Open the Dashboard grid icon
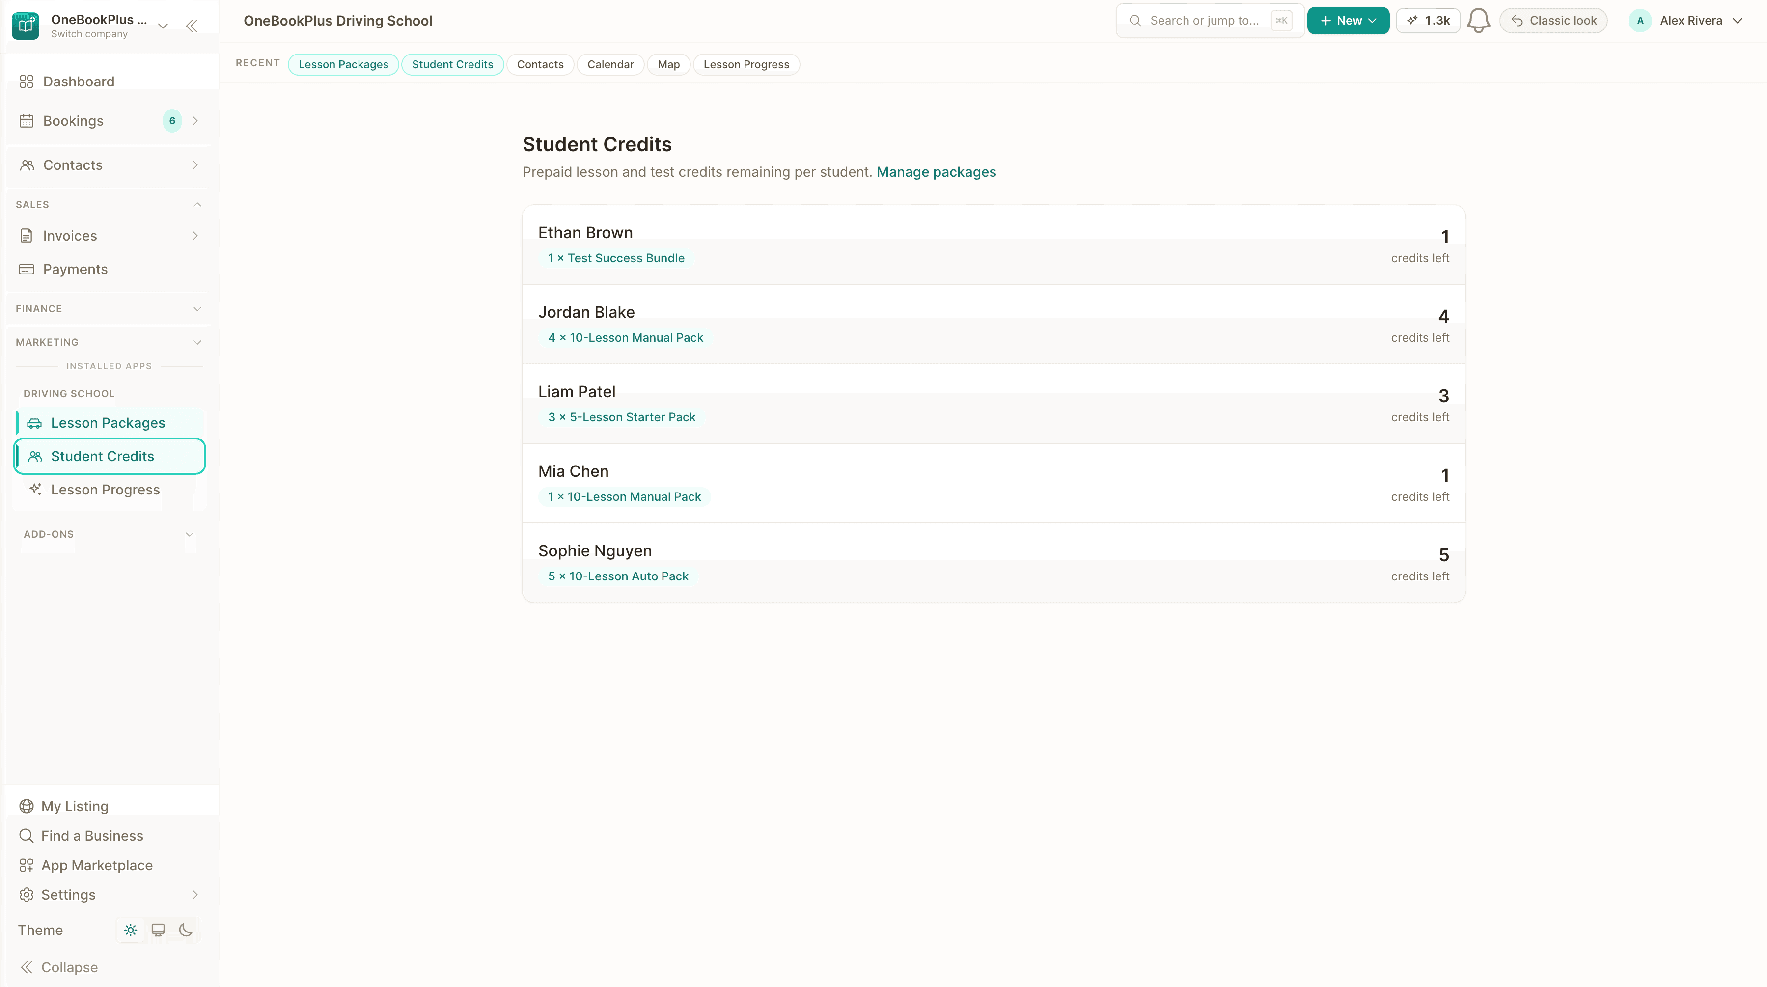This screenshot has height=987, width=1767. pyautogui.click(x=27, y=82)
